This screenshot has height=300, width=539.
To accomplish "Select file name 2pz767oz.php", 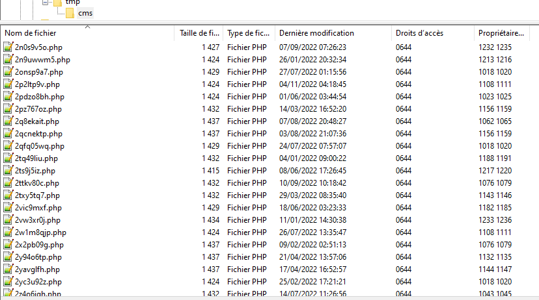I will click(x=38, y=109).
